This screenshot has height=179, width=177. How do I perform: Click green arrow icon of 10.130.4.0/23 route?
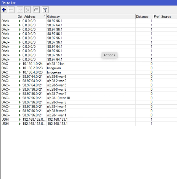click(20, 72)
